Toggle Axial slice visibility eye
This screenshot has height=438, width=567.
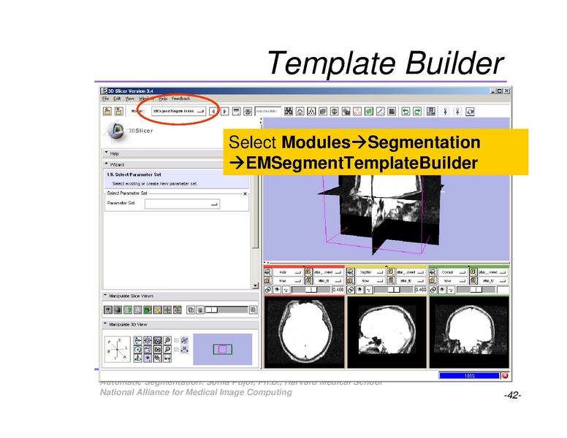point(277,290)
